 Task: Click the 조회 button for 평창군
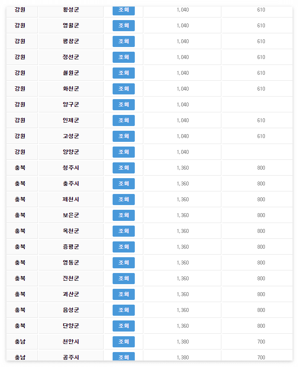(123, 41)
